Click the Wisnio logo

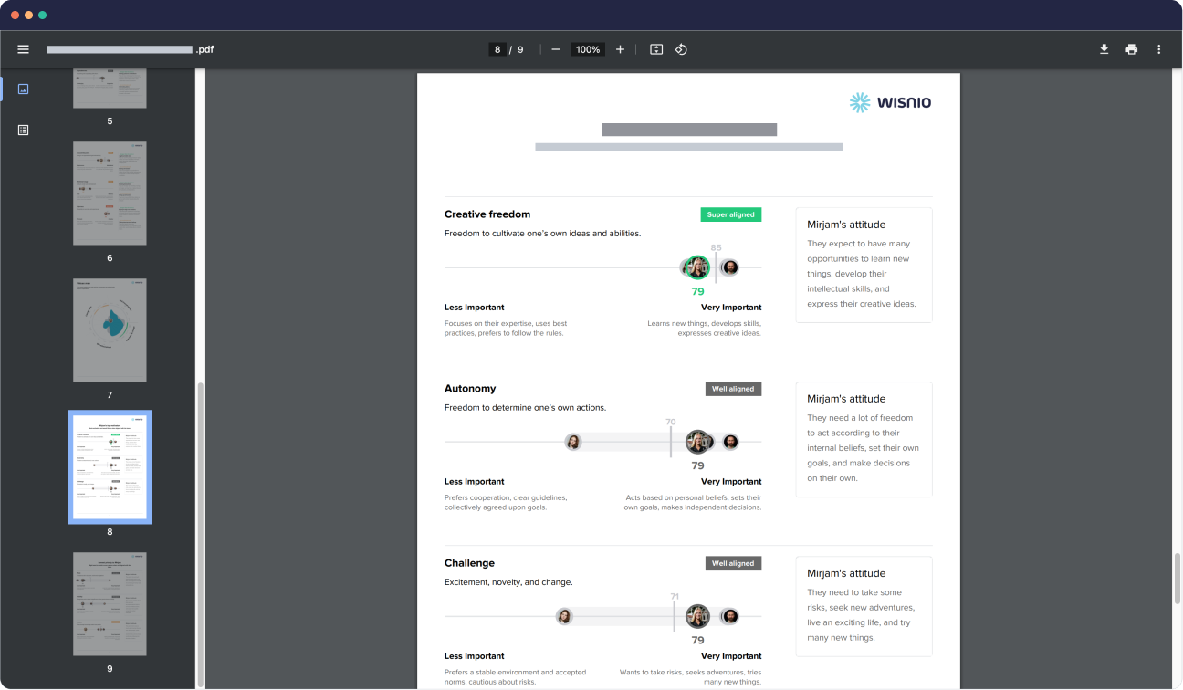click(890, 102)
